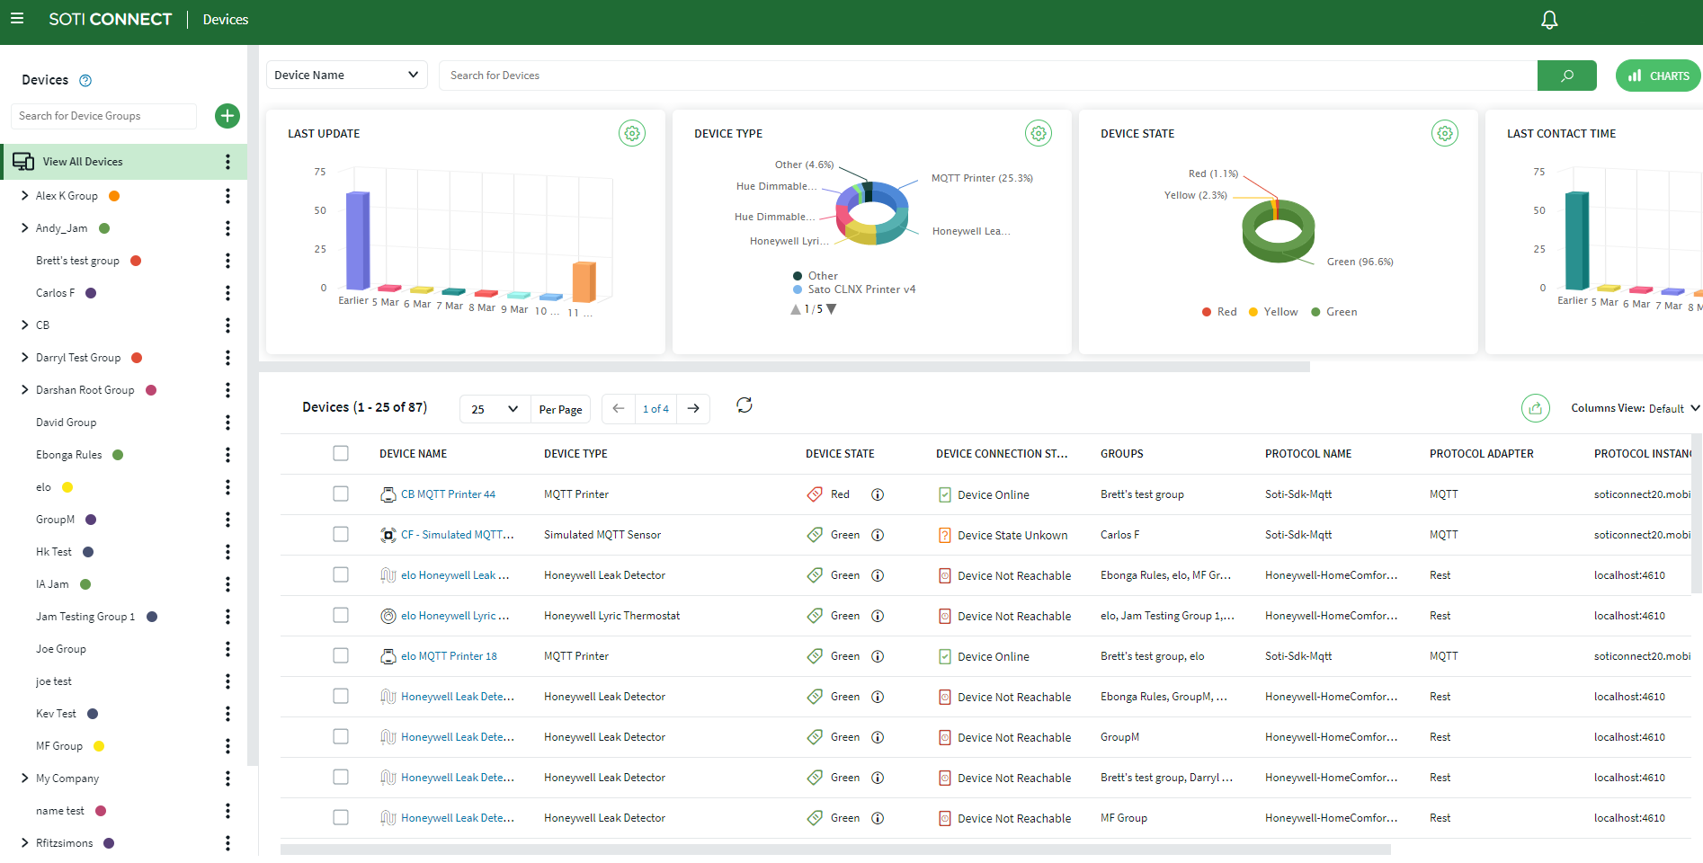Sort by DEVICE STATE column header

tap(840, 454)
